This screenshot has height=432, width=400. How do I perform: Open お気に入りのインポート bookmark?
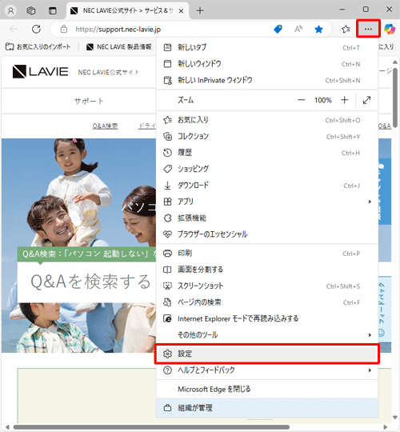tap(38, 47)
